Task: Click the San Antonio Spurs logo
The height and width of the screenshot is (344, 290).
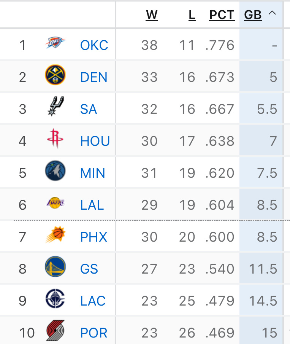Action: point(55,107)
